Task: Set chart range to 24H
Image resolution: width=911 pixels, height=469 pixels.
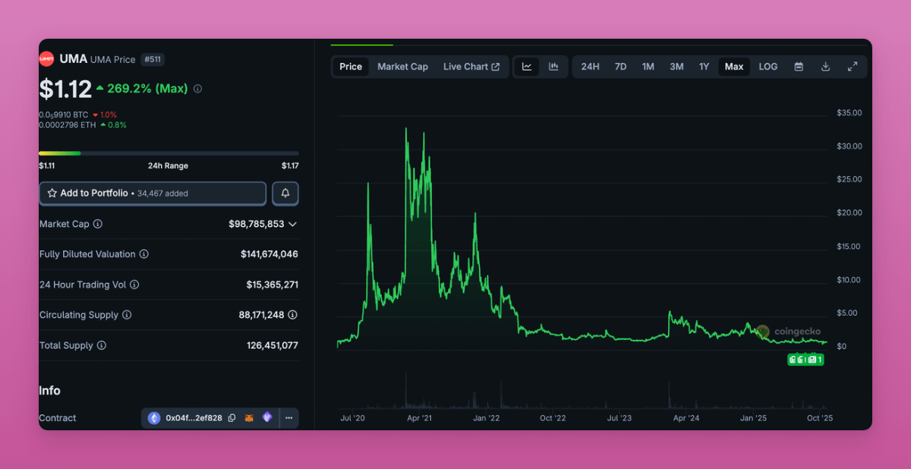Action: [590, 67]
